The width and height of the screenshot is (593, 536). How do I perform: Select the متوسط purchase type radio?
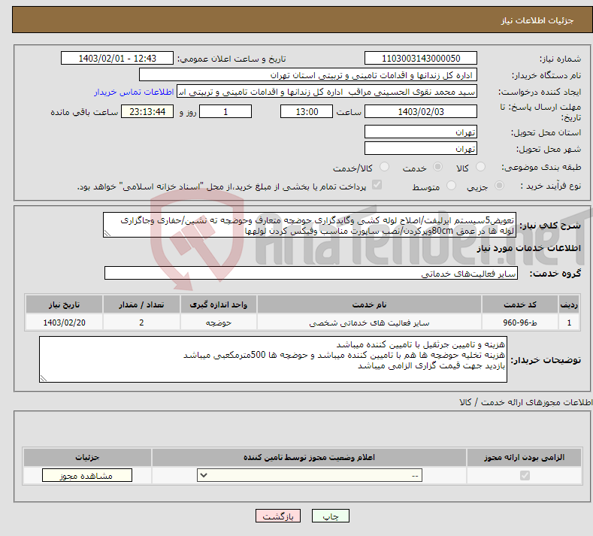pos(451,186)
